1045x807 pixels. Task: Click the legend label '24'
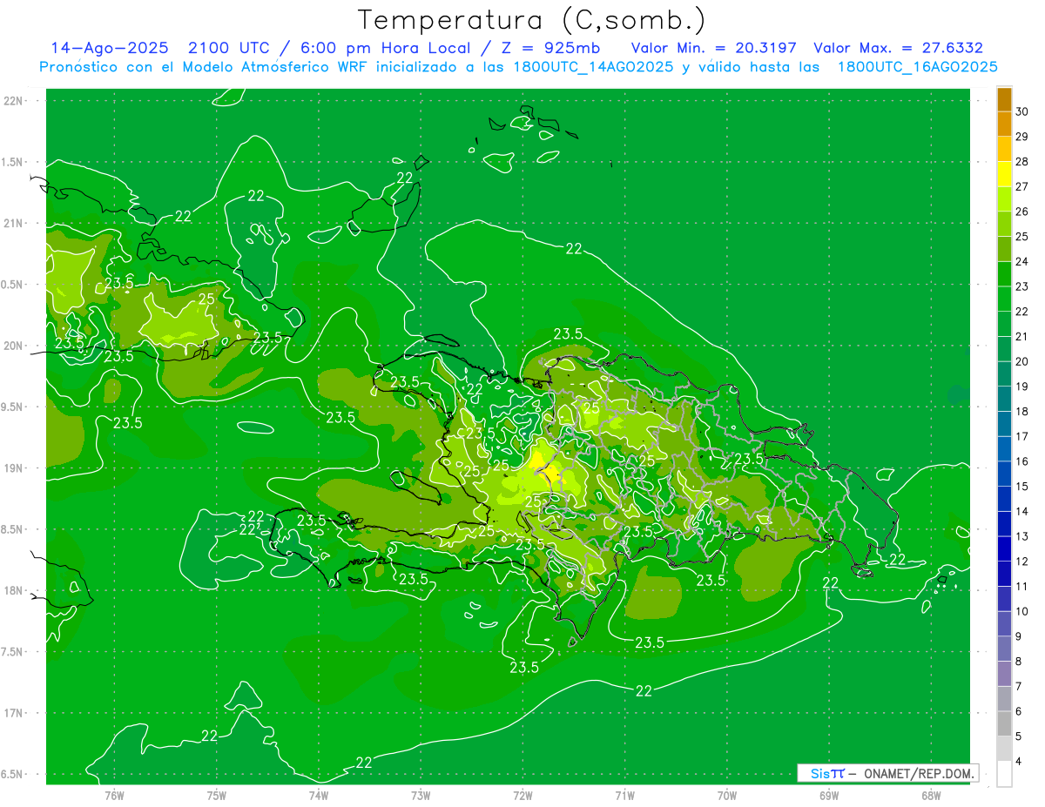click(x=1023, y=262)
